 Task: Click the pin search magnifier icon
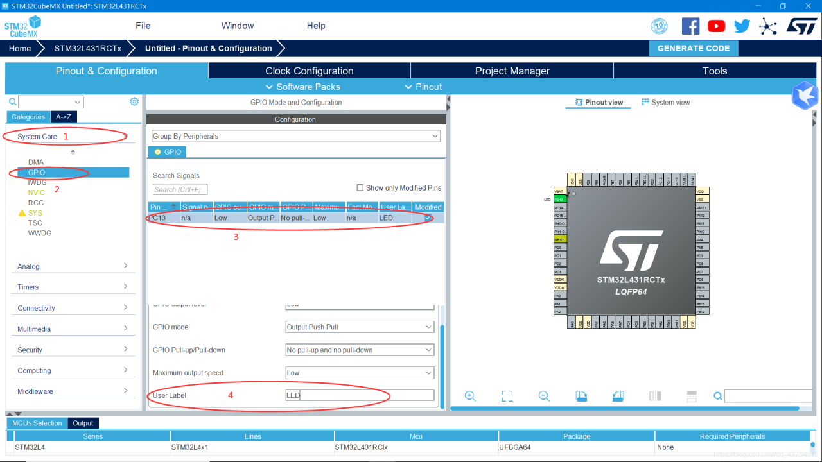click(x=717, y=396)
